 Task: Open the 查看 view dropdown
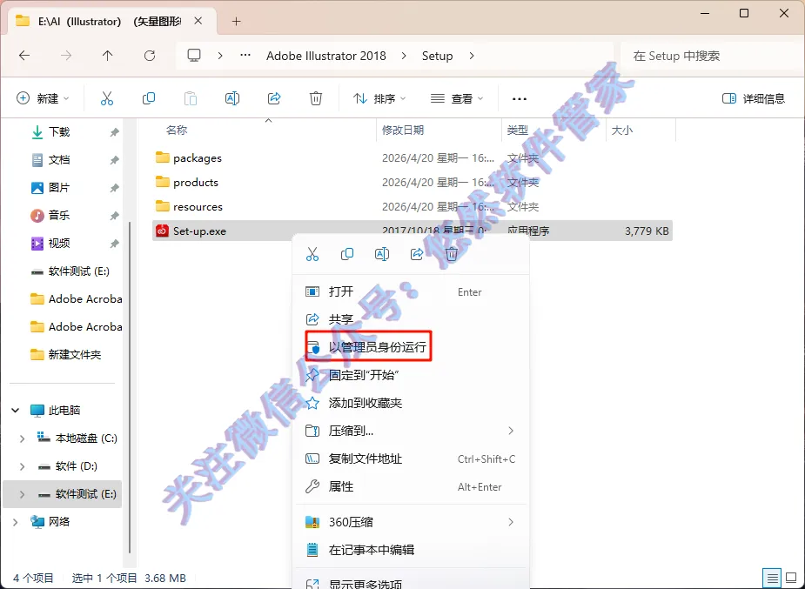(457, 98)
